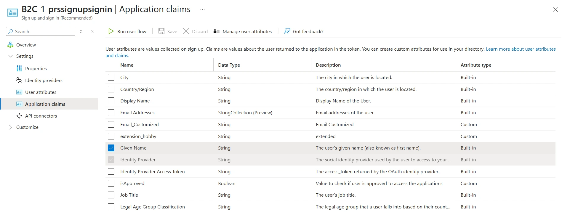
Task: Check the Identity Provider Access Token checkbox
Action: pos(111,171)
